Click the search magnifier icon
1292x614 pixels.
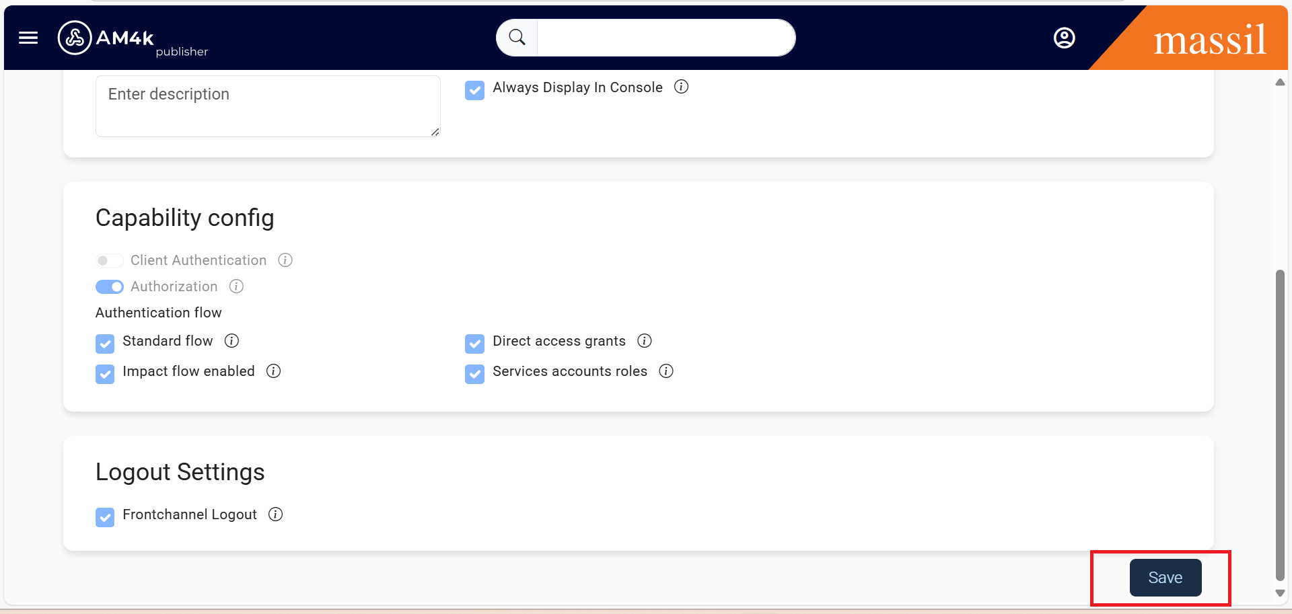(x=517, y=38)
